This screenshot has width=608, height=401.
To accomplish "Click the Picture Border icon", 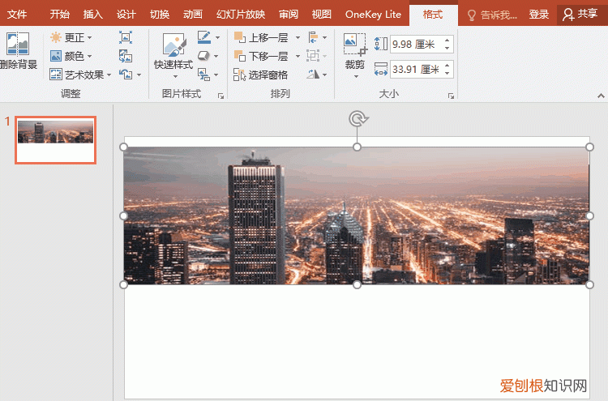I will [x=204, y=38].
